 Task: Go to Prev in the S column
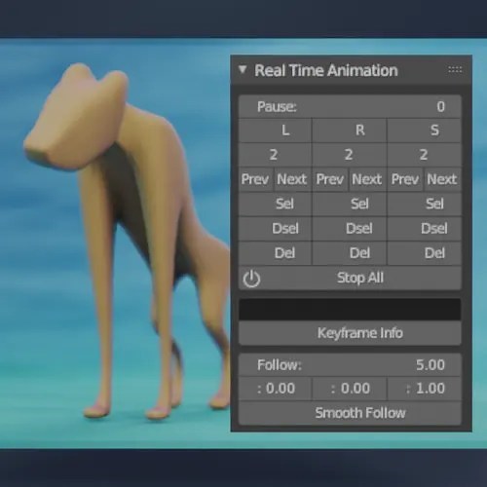tap(405, 179)
